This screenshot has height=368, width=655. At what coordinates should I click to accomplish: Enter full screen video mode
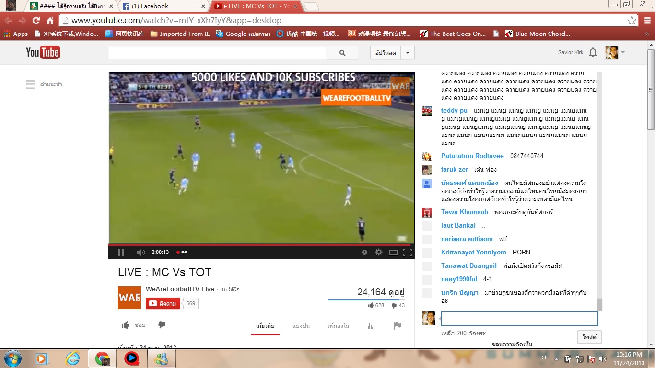click(408, 253)
